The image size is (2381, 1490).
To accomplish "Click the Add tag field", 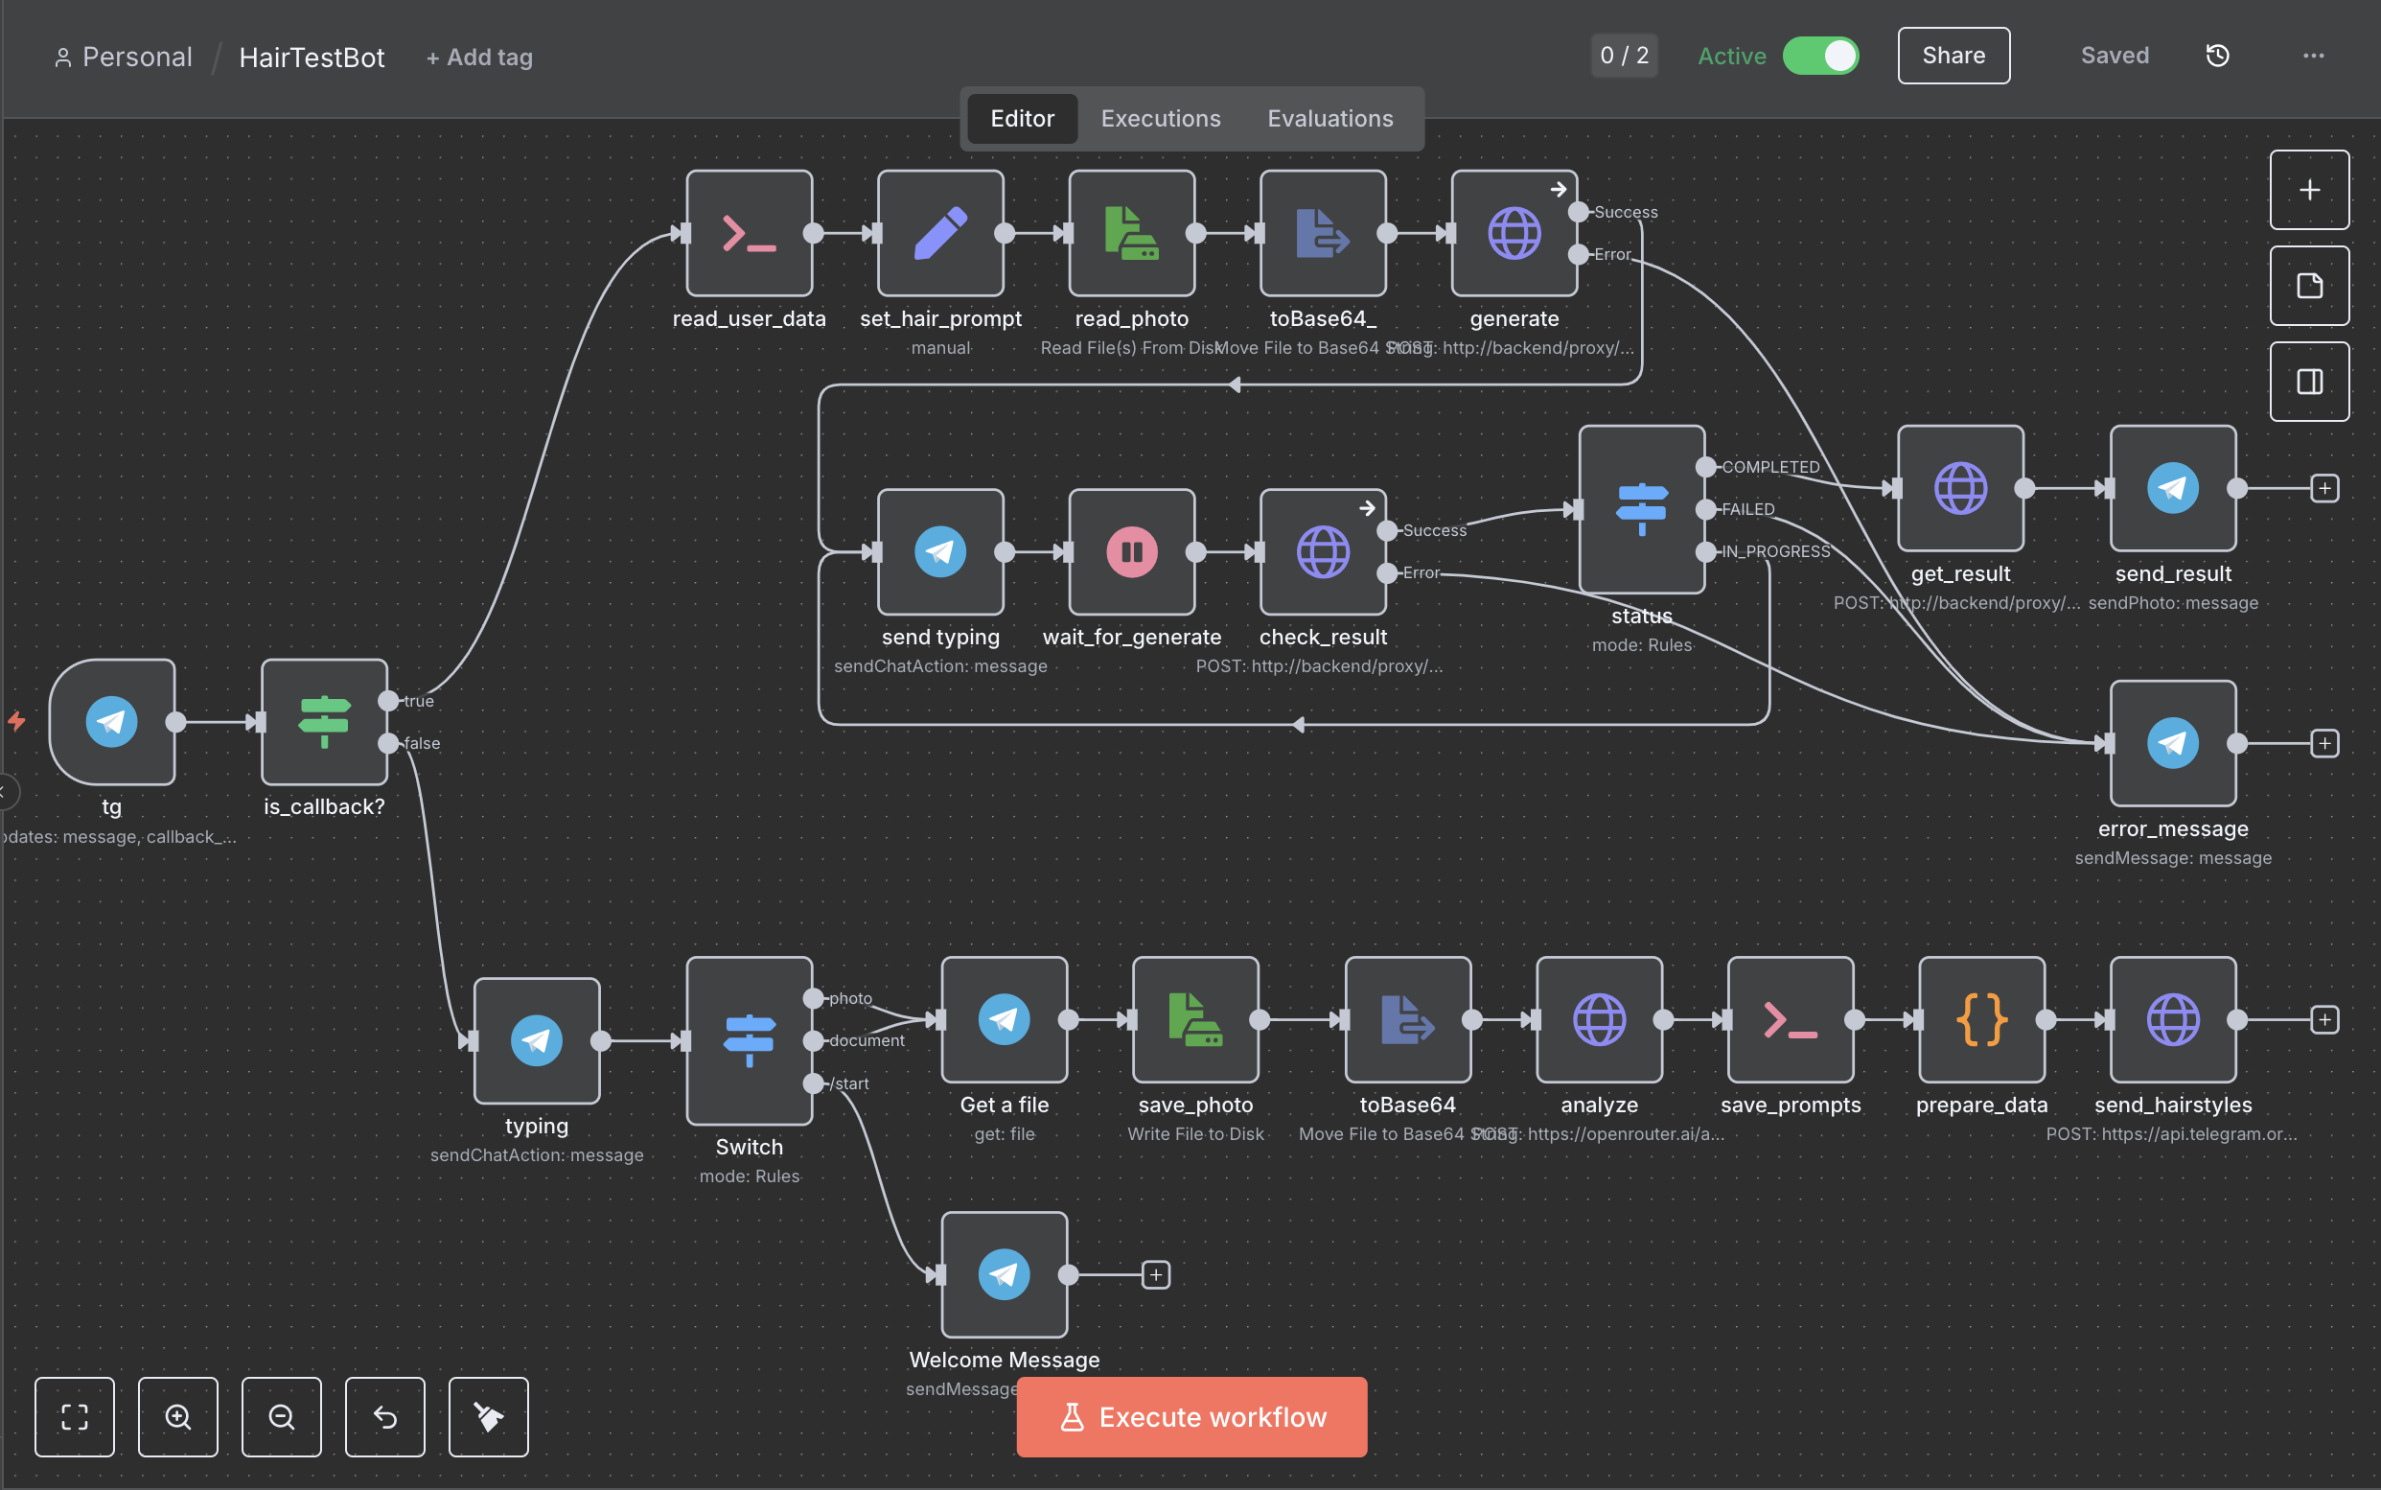I will point(479,58).
